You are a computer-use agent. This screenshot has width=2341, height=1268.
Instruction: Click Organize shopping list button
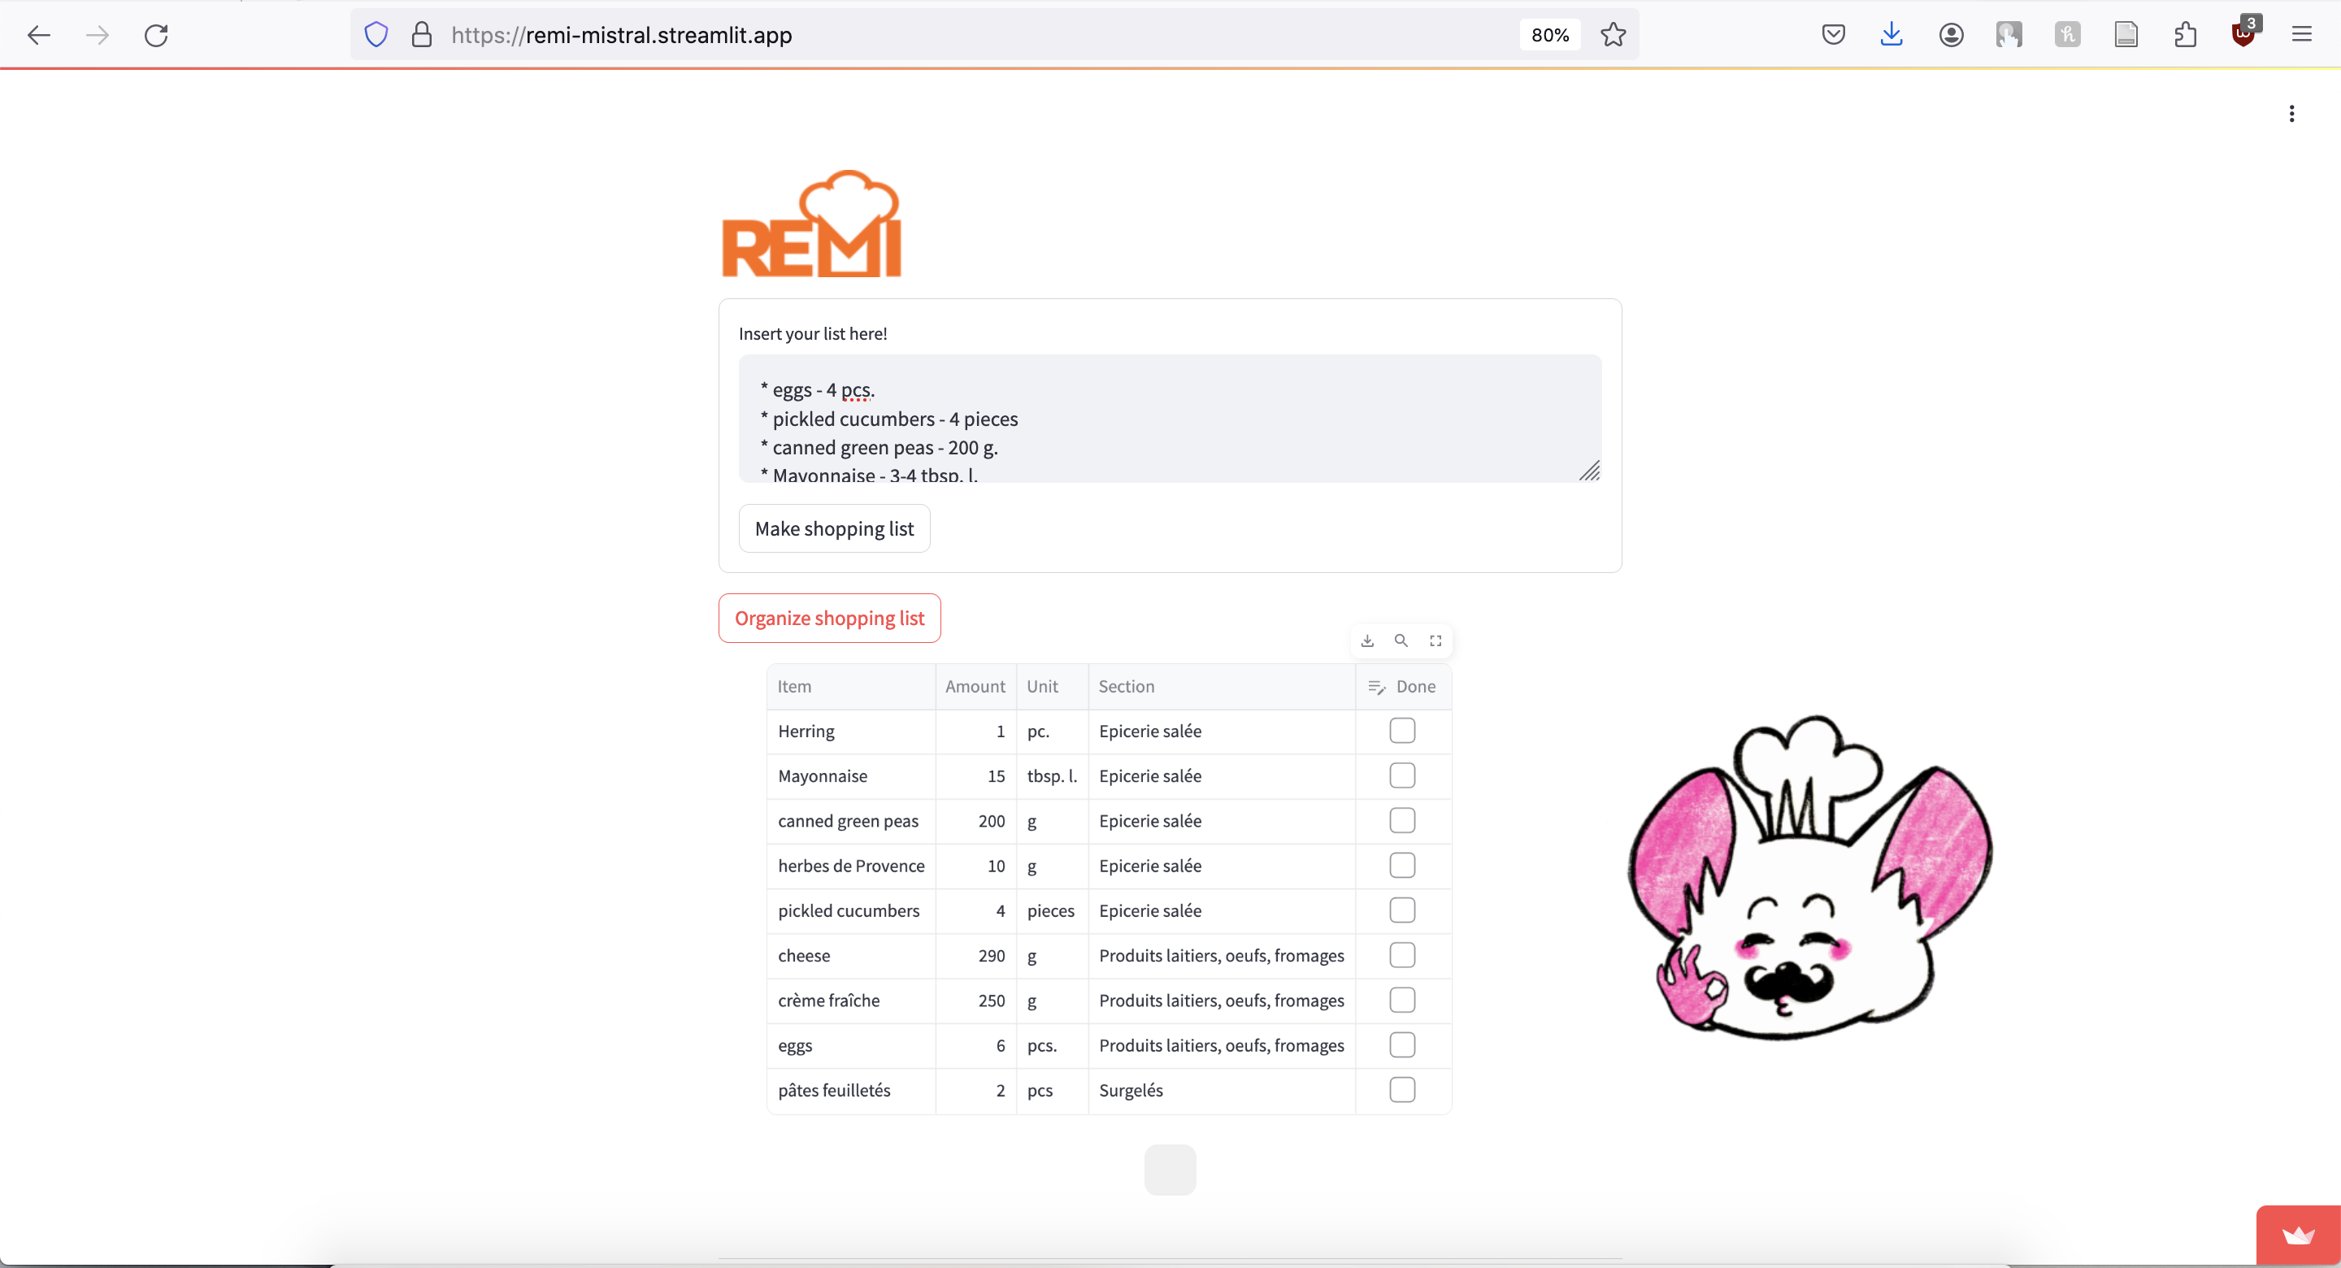[829, 618]
